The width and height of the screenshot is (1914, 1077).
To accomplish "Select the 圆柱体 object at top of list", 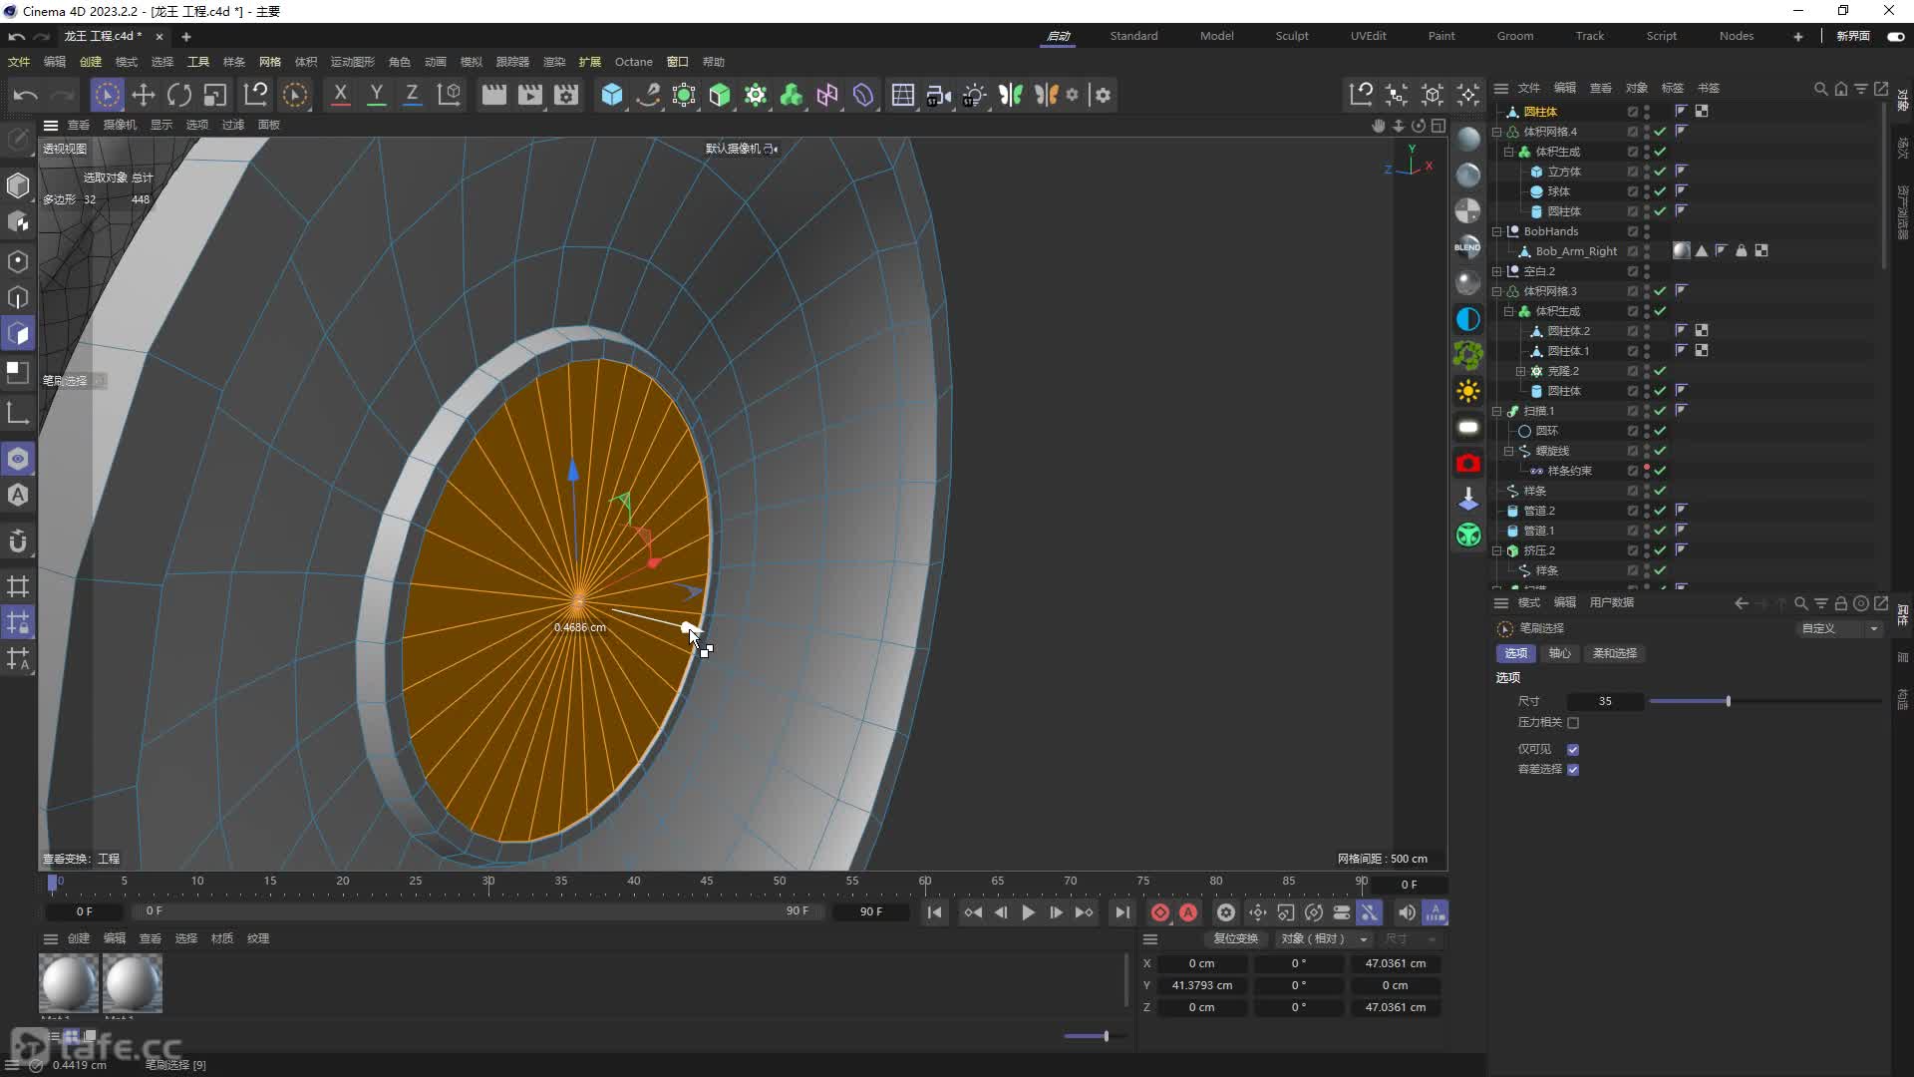I will [1540, 112].
